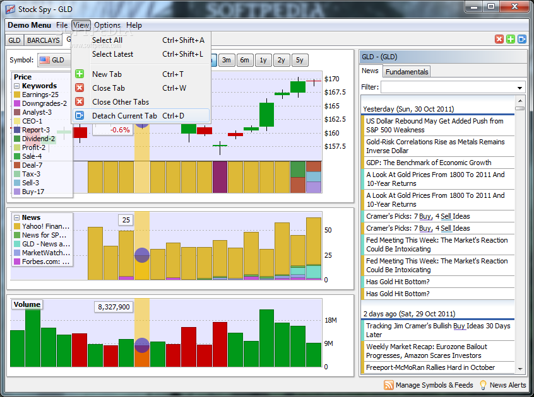Click news scrollbar down arrow
This screenshot has width=534, height=397.
pos(520,369)
